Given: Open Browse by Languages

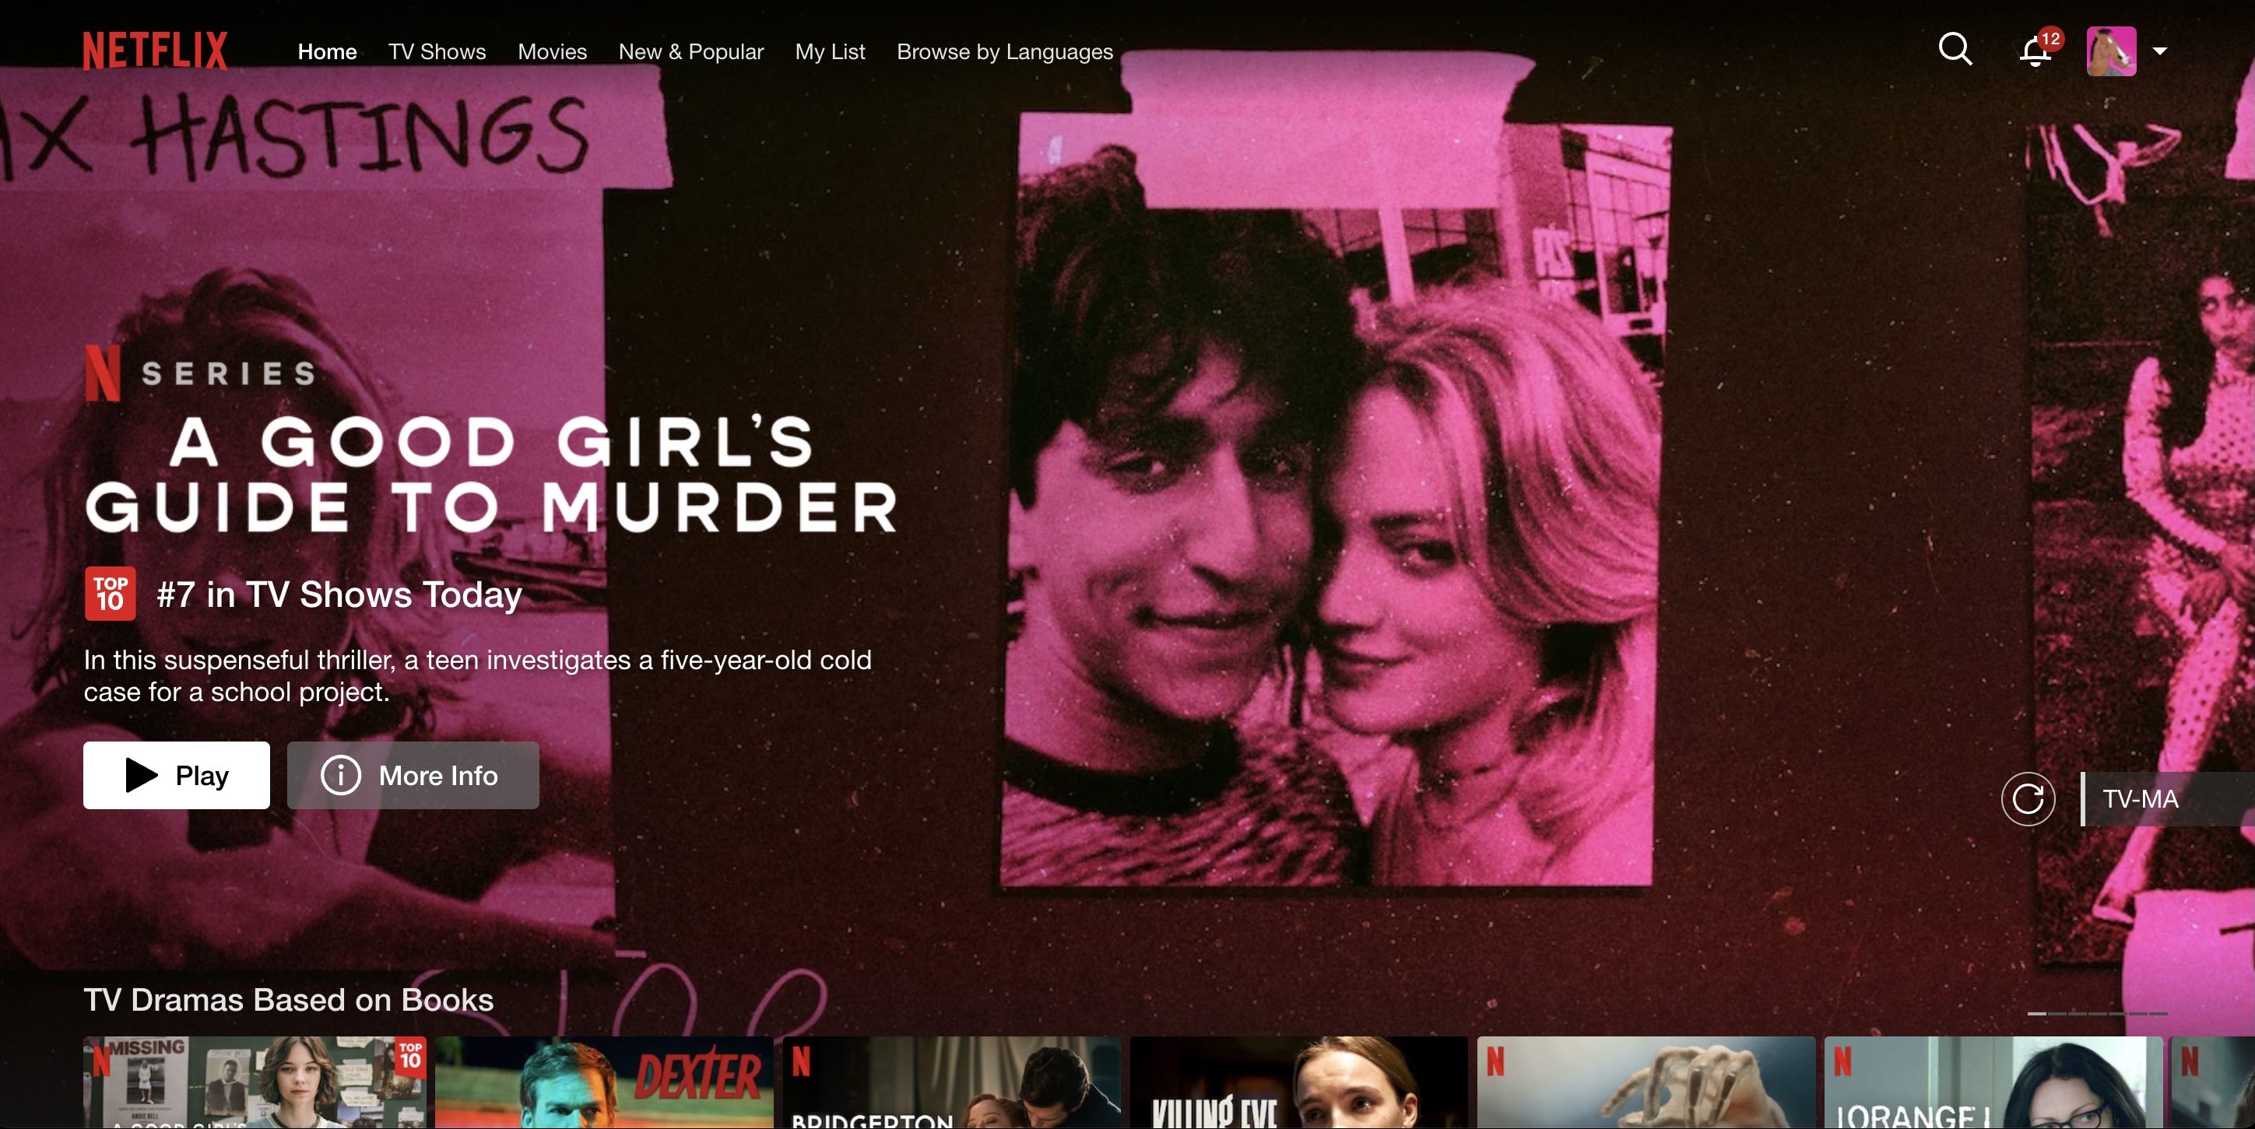Looking at the screenshot, I should (1005, 51).
